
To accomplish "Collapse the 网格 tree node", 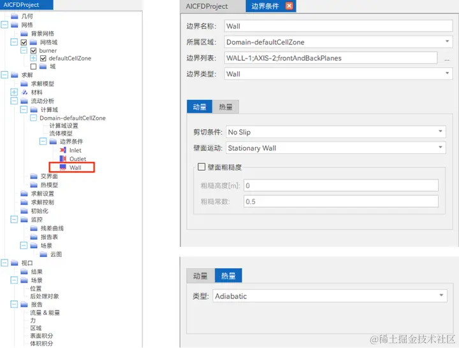I will [x=4, y=25].
